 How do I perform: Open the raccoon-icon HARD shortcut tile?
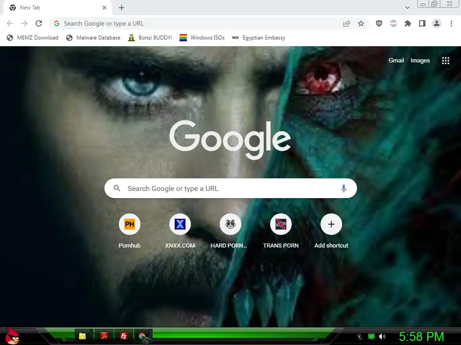(230, 231)
